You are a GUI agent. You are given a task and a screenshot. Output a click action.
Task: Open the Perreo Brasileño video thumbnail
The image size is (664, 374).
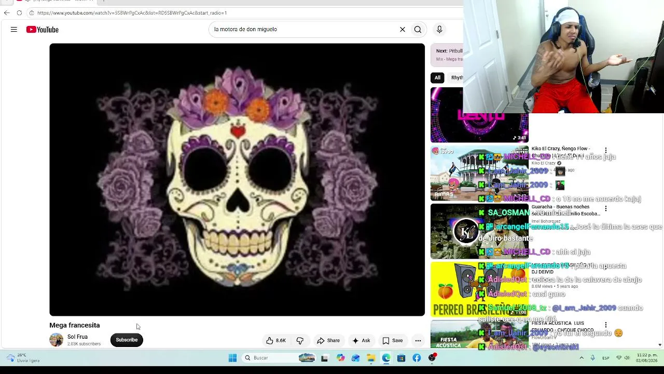point(479,289)
